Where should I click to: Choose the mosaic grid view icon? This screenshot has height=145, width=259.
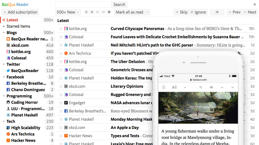(x=103, y=12)
